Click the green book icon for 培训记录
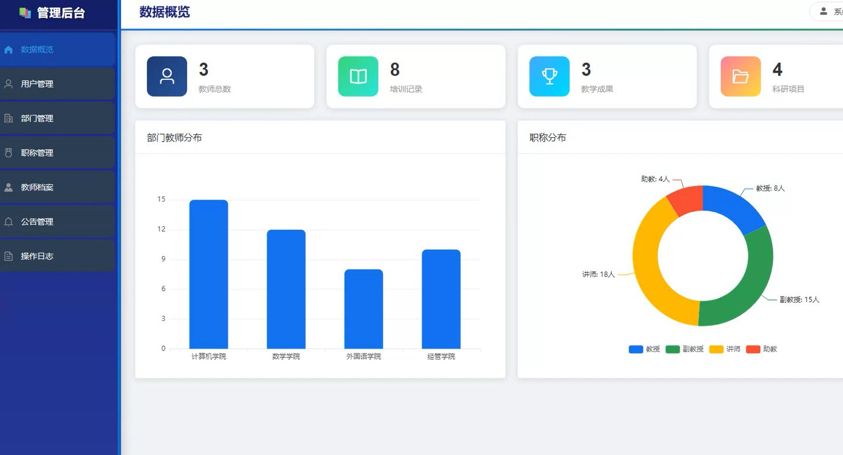The height and width of the screenshot is (455, 843). click(358, 77)
